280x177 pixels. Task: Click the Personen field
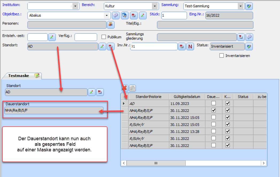click(67, 25)
